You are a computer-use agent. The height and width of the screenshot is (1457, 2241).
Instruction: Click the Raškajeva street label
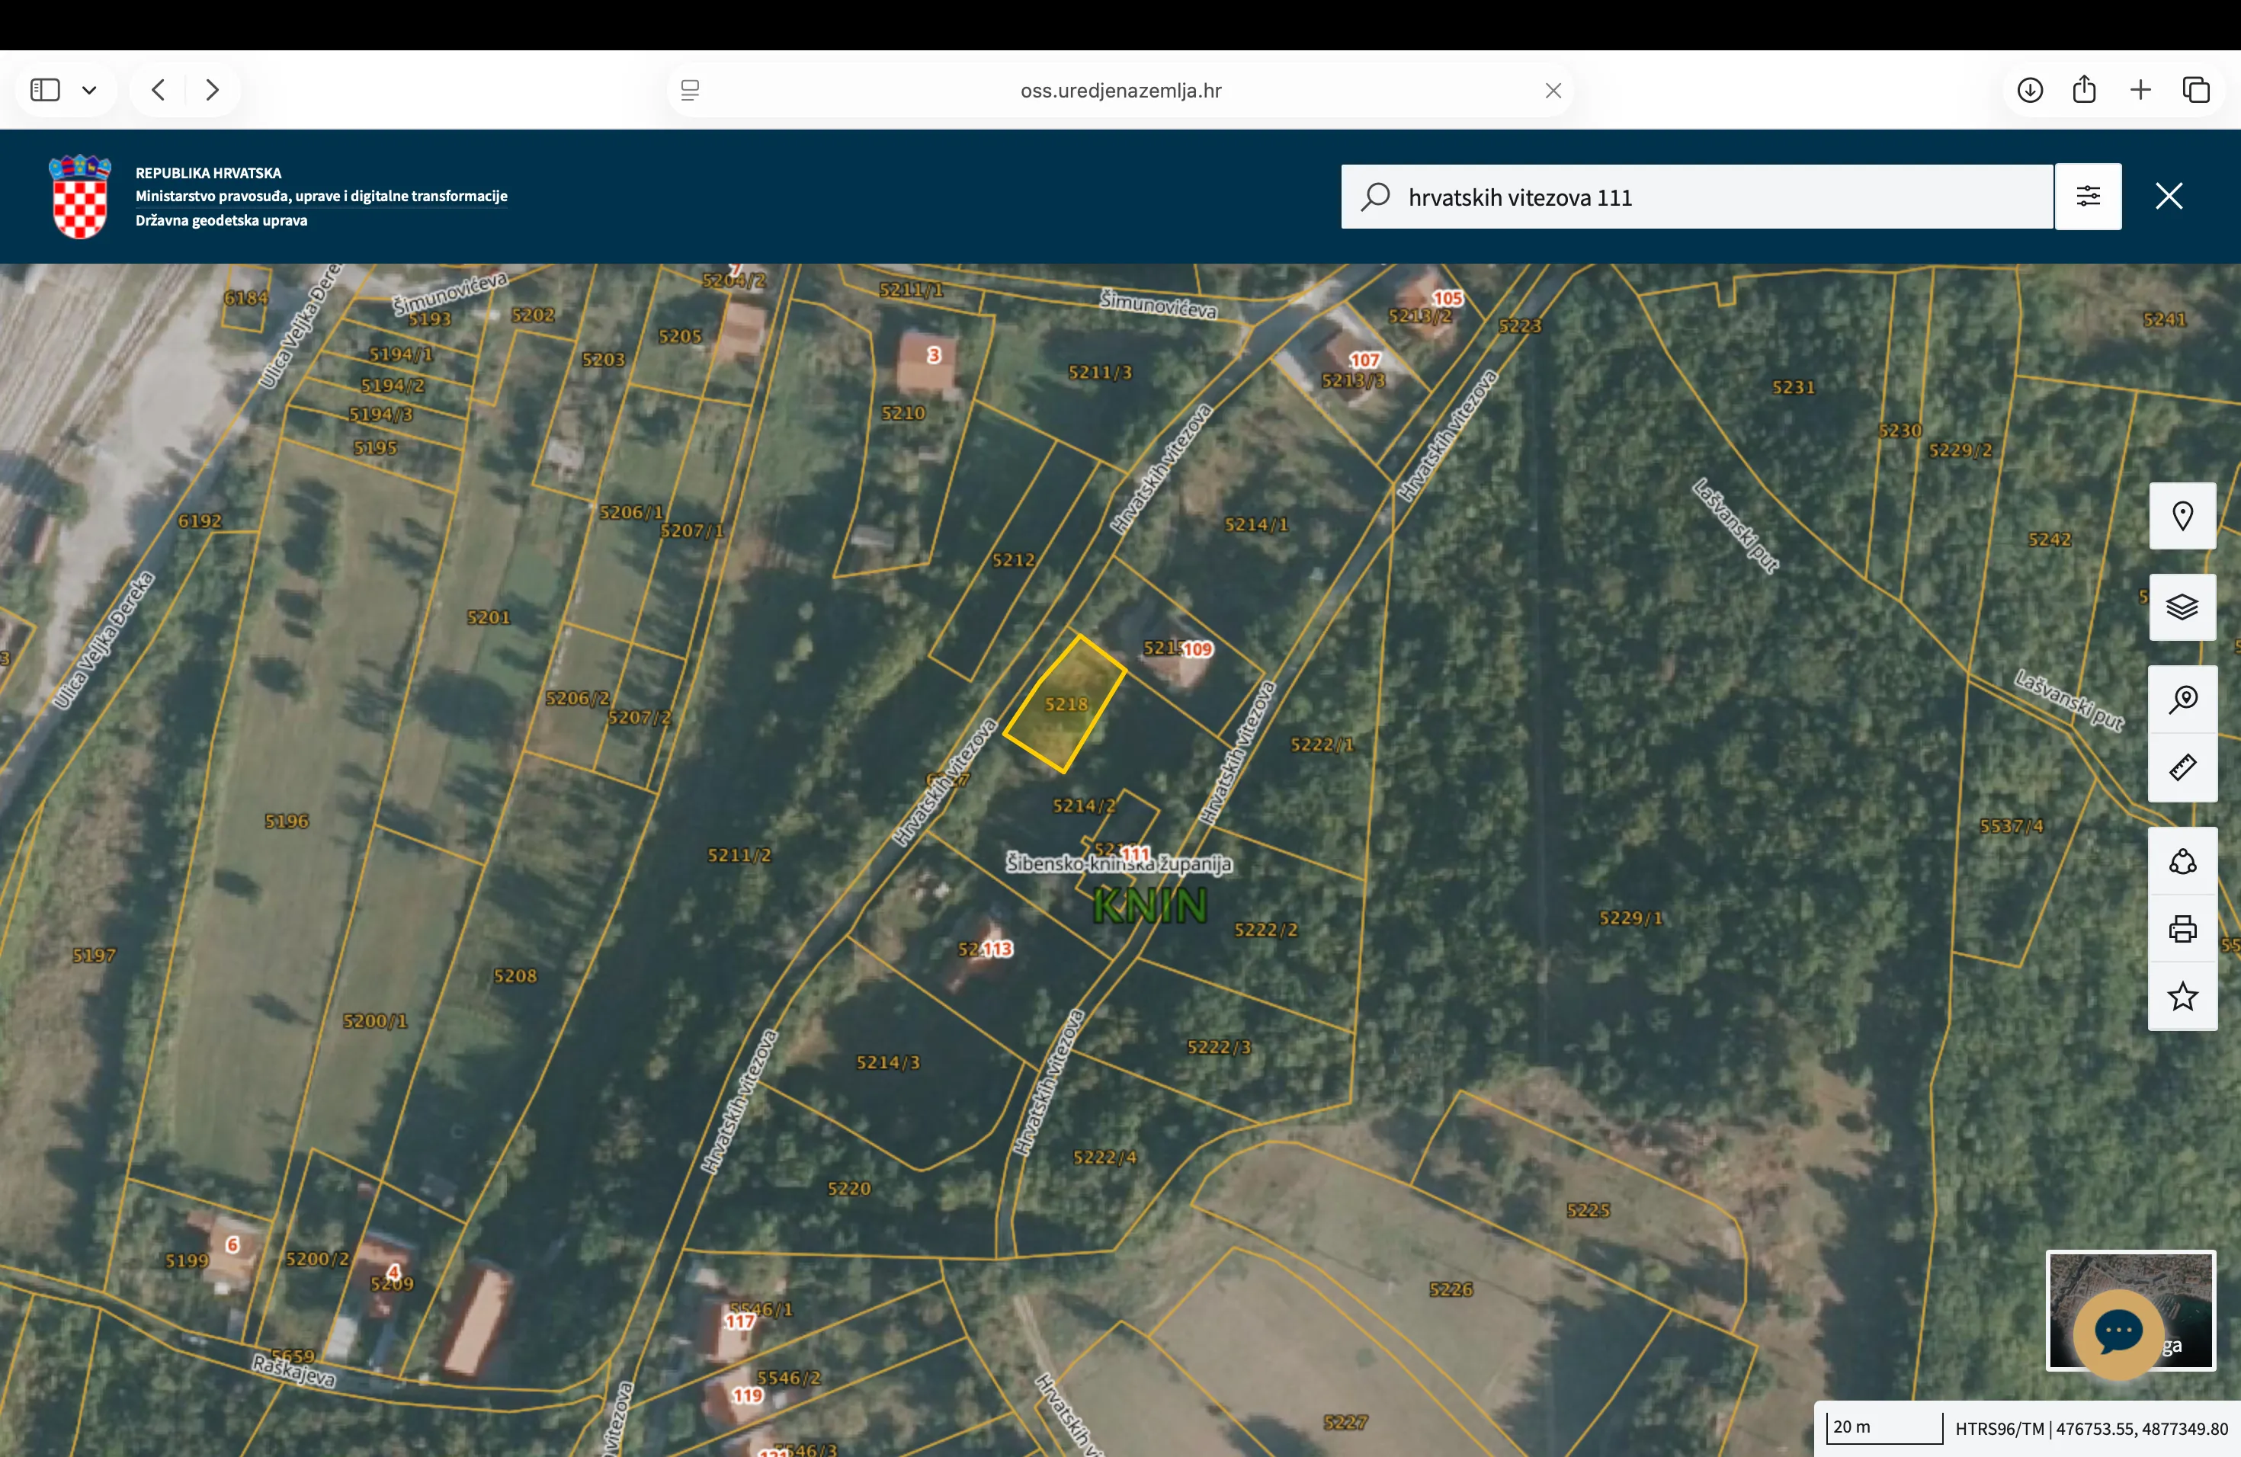tap(293, 1372)
